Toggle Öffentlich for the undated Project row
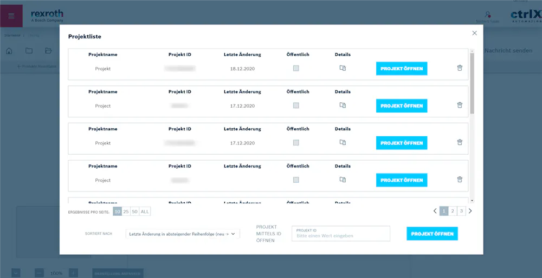This screenshot has width=542, height=278. 296,180
